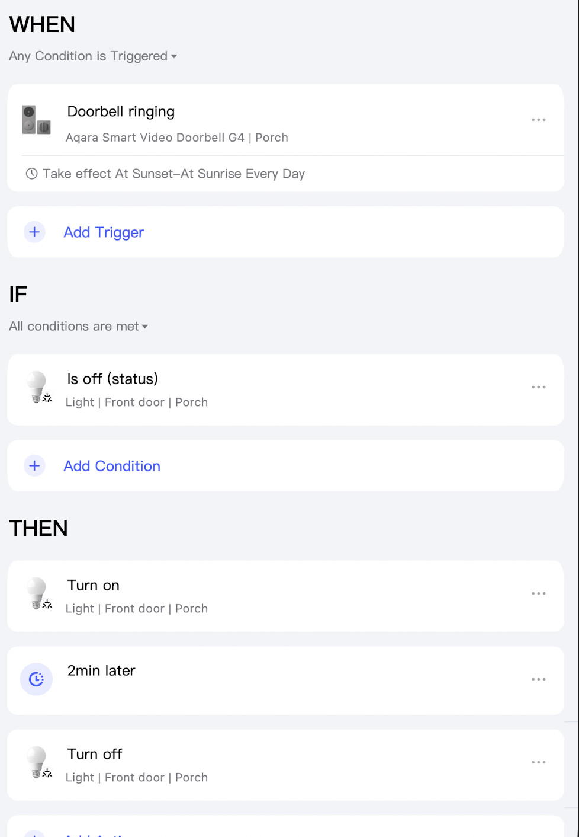Screen dimensions: 579x837
Task: Click the Add Condition link
Action: (x=112, y=466)
